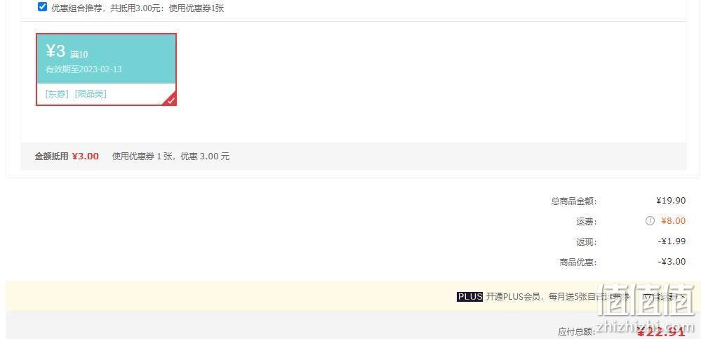701x339 pixels.
Task: Click the red ¥3.00 金额抵用 value
Action: tap(86, 157)
